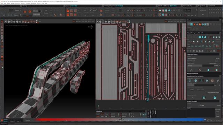Click the lock icon in Islands and Groups

coord(169,10)
